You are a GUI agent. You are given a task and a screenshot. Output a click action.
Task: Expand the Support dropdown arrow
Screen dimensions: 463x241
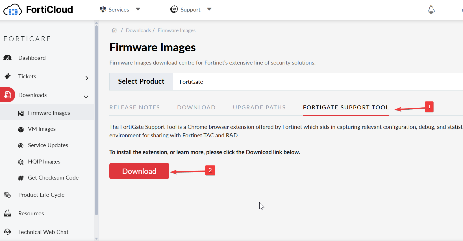[209, 9]
